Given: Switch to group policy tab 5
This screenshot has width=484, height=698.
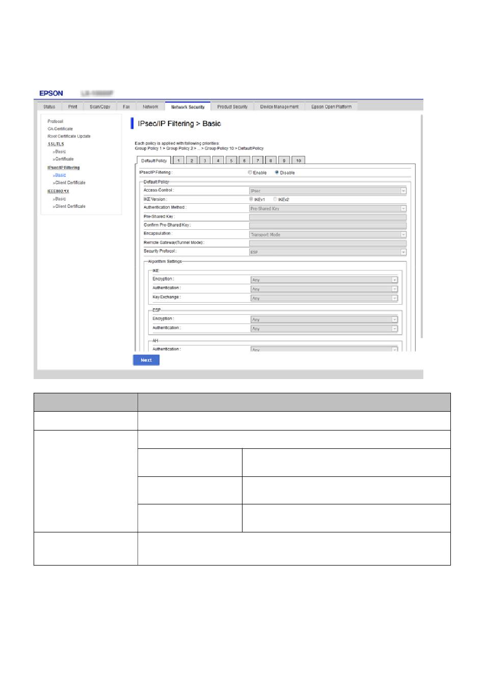Looking at the screenshot, I should (231, 160).
